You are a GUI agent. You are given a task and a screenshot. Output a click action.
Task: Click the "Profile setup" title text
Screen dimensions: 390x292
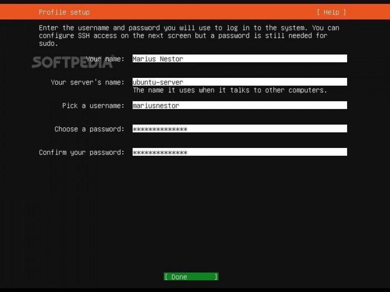[x=64, y=12]
